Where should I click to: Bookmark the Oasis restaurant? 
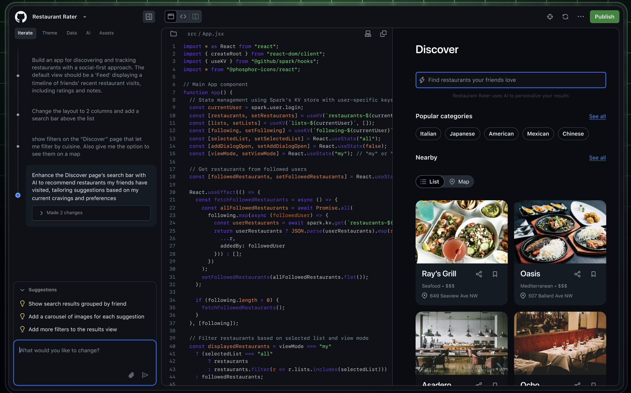[x=593, y=274]
